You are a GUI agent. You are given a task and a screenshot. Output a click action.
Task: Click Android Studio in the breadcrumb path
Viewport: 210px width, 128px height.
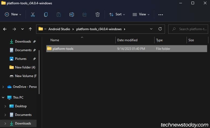coord(59,29)
